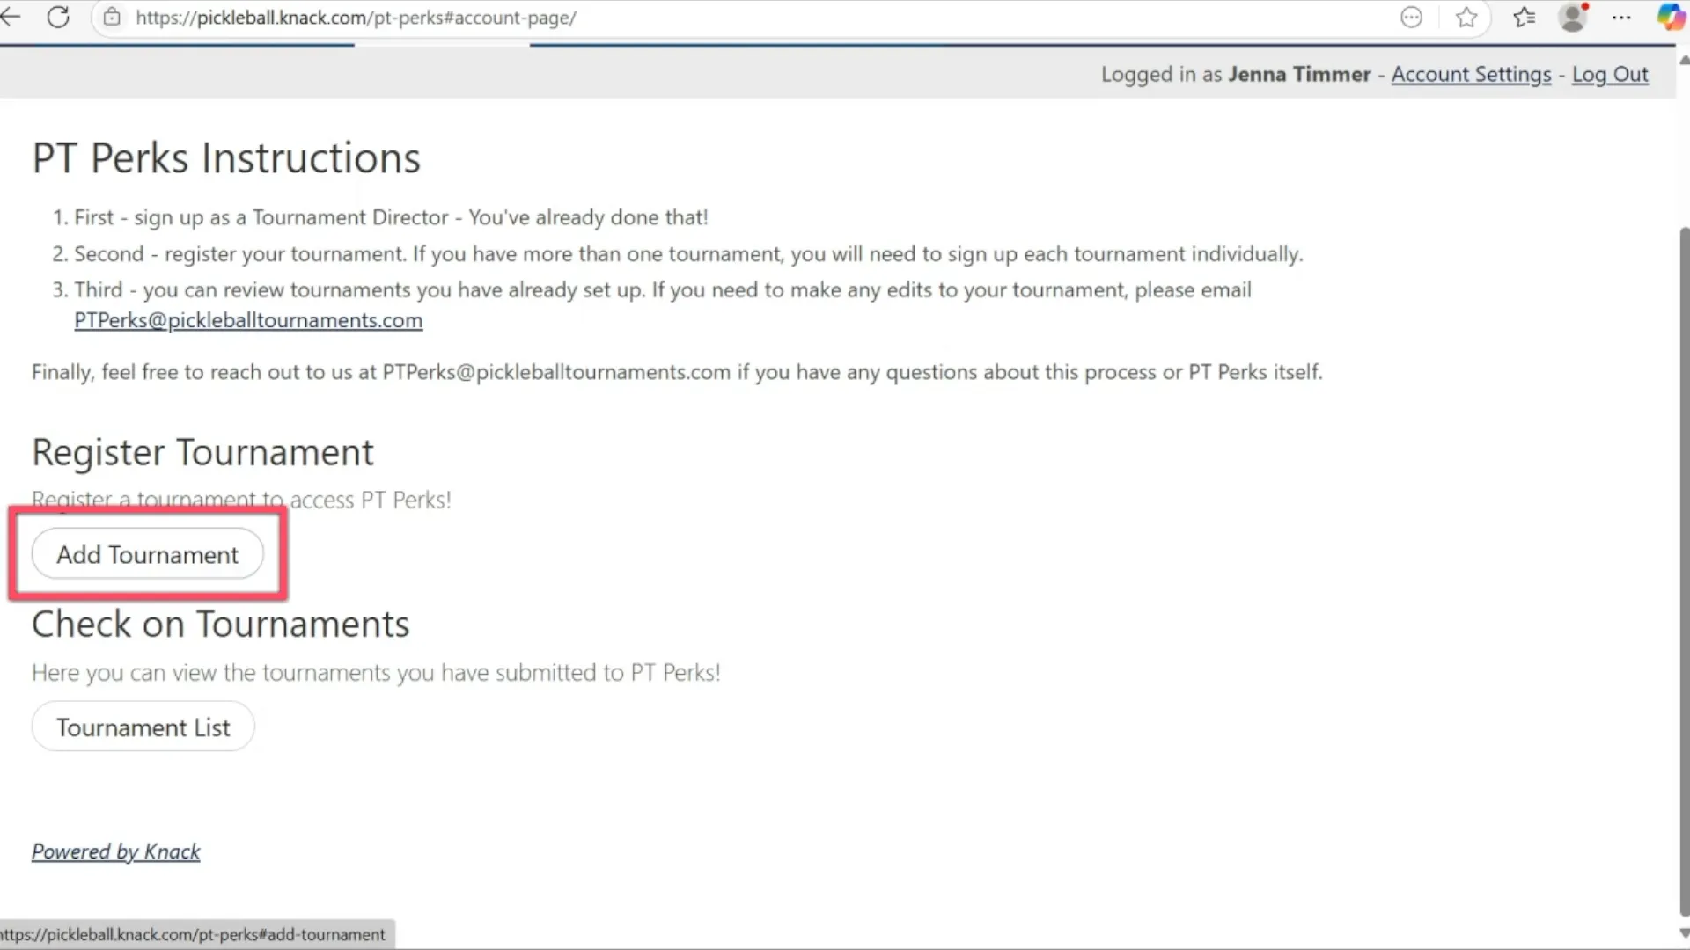Click the Jenna Timmer username text
Image resolution: width=1690 pixels, height=950 pixels.
pos(1299,75)
